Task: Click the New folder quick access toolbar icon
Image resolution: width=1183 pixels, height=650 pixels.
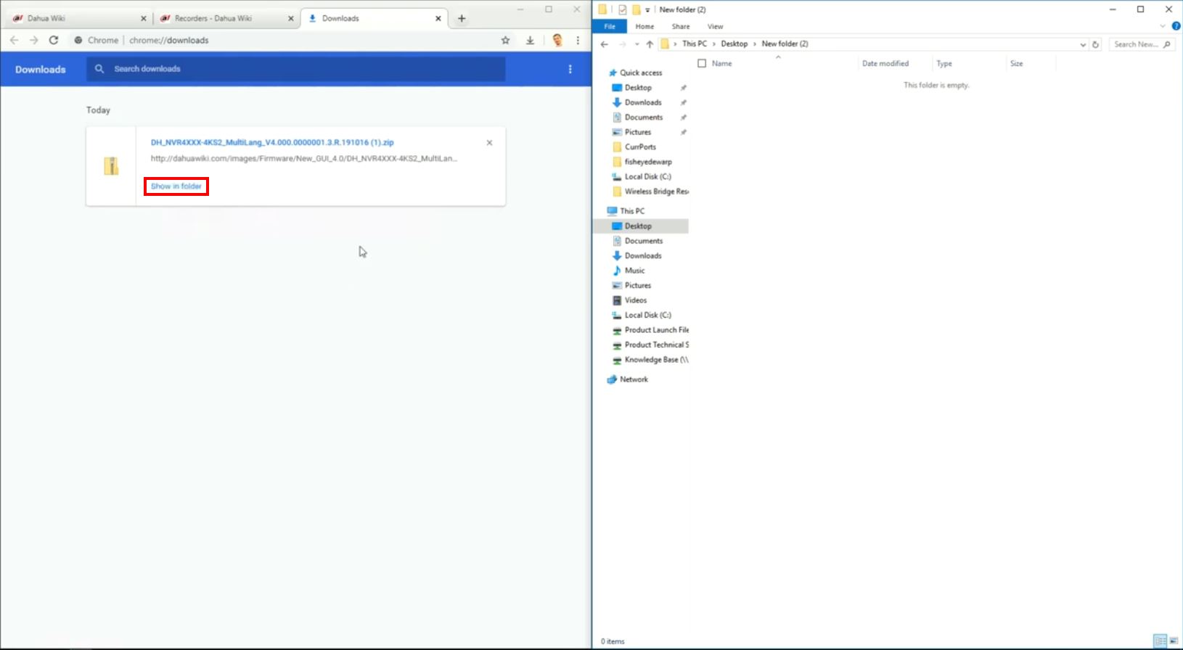Action: pyautogui.click(x=636, y=9)
